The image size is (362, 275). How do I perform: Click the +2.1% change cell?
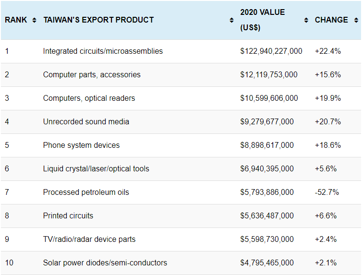(326, 263)
